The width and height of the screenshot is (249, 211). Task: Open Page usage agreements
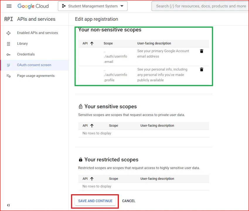point(36,76)
